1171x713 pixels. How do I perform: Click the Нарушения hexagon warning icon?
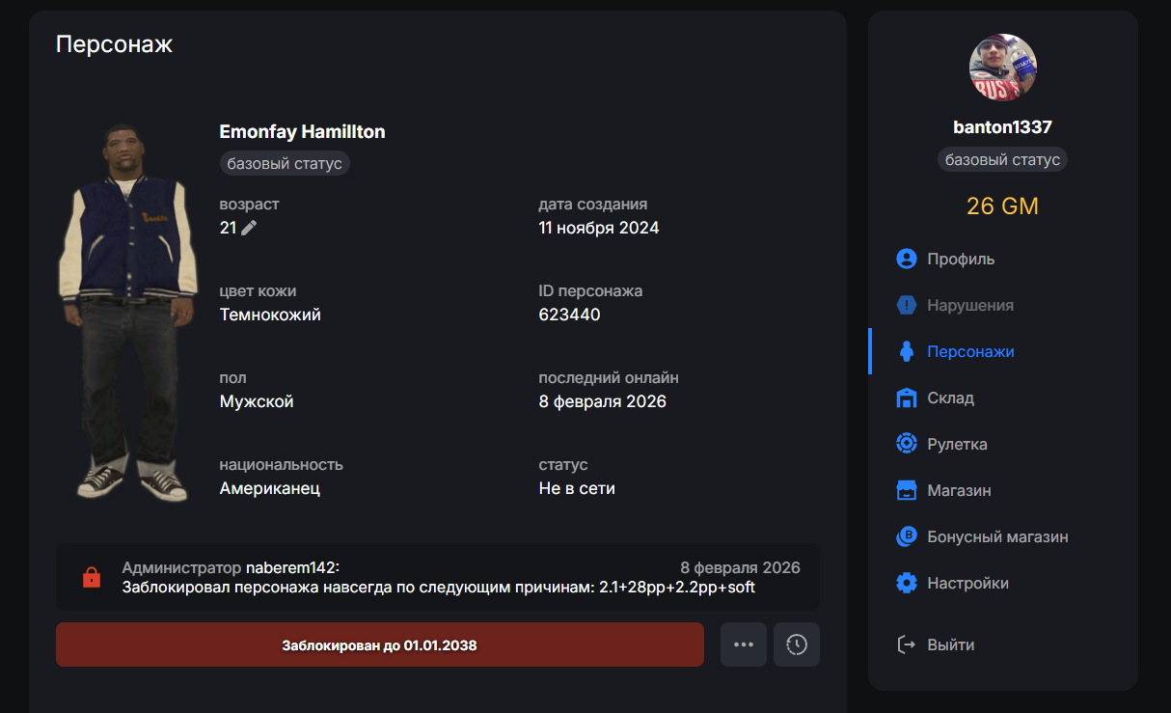coord(906,305)
